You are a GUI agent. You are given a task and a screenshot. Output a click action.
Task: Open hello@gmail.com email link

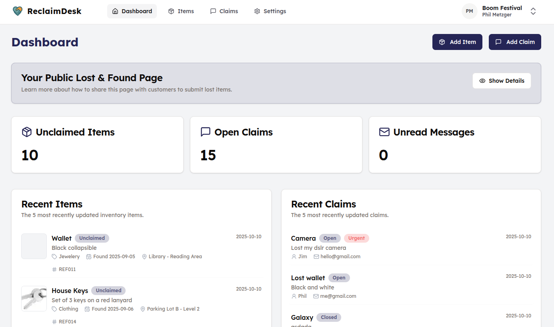click(x=341, y=256)
